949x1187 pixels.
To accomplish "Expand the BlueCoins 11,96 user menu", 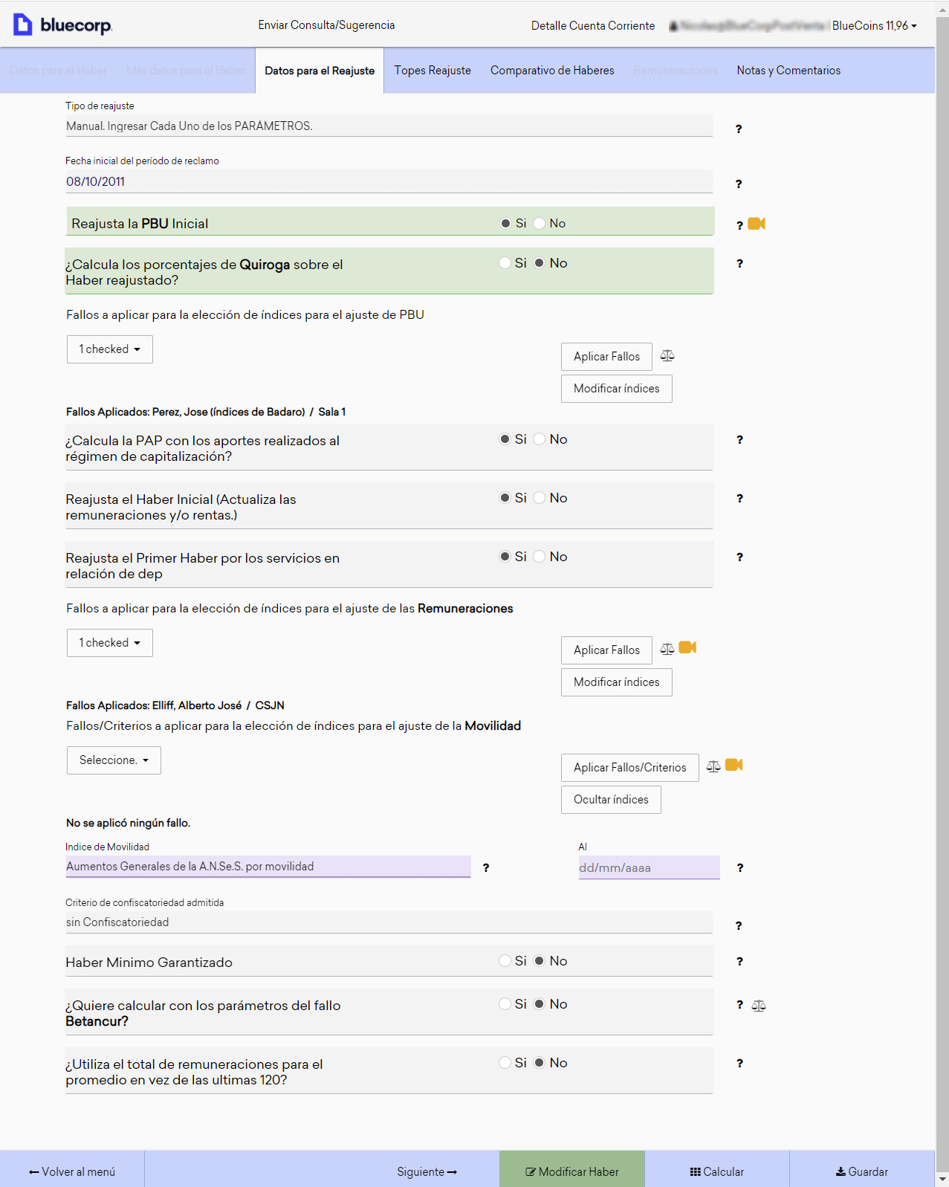I will pyautogui.click(x=875, y=25).
